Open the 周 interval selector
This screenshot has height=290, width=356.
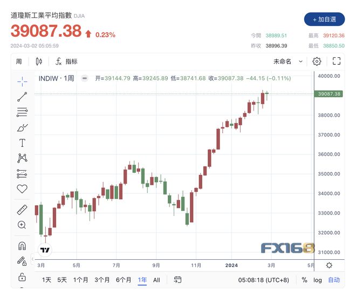19,62
